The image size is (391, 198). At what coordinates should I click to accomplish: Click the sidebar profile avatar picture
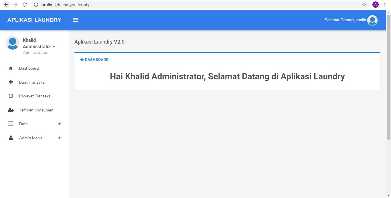[13, 43]
